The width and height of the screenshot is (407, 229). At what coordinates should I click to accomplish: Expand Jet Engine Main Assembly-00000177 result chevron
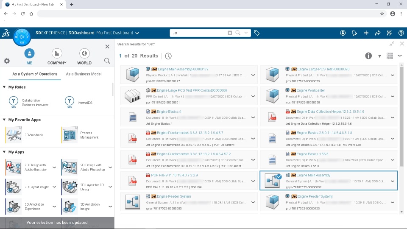pos(253,75)
